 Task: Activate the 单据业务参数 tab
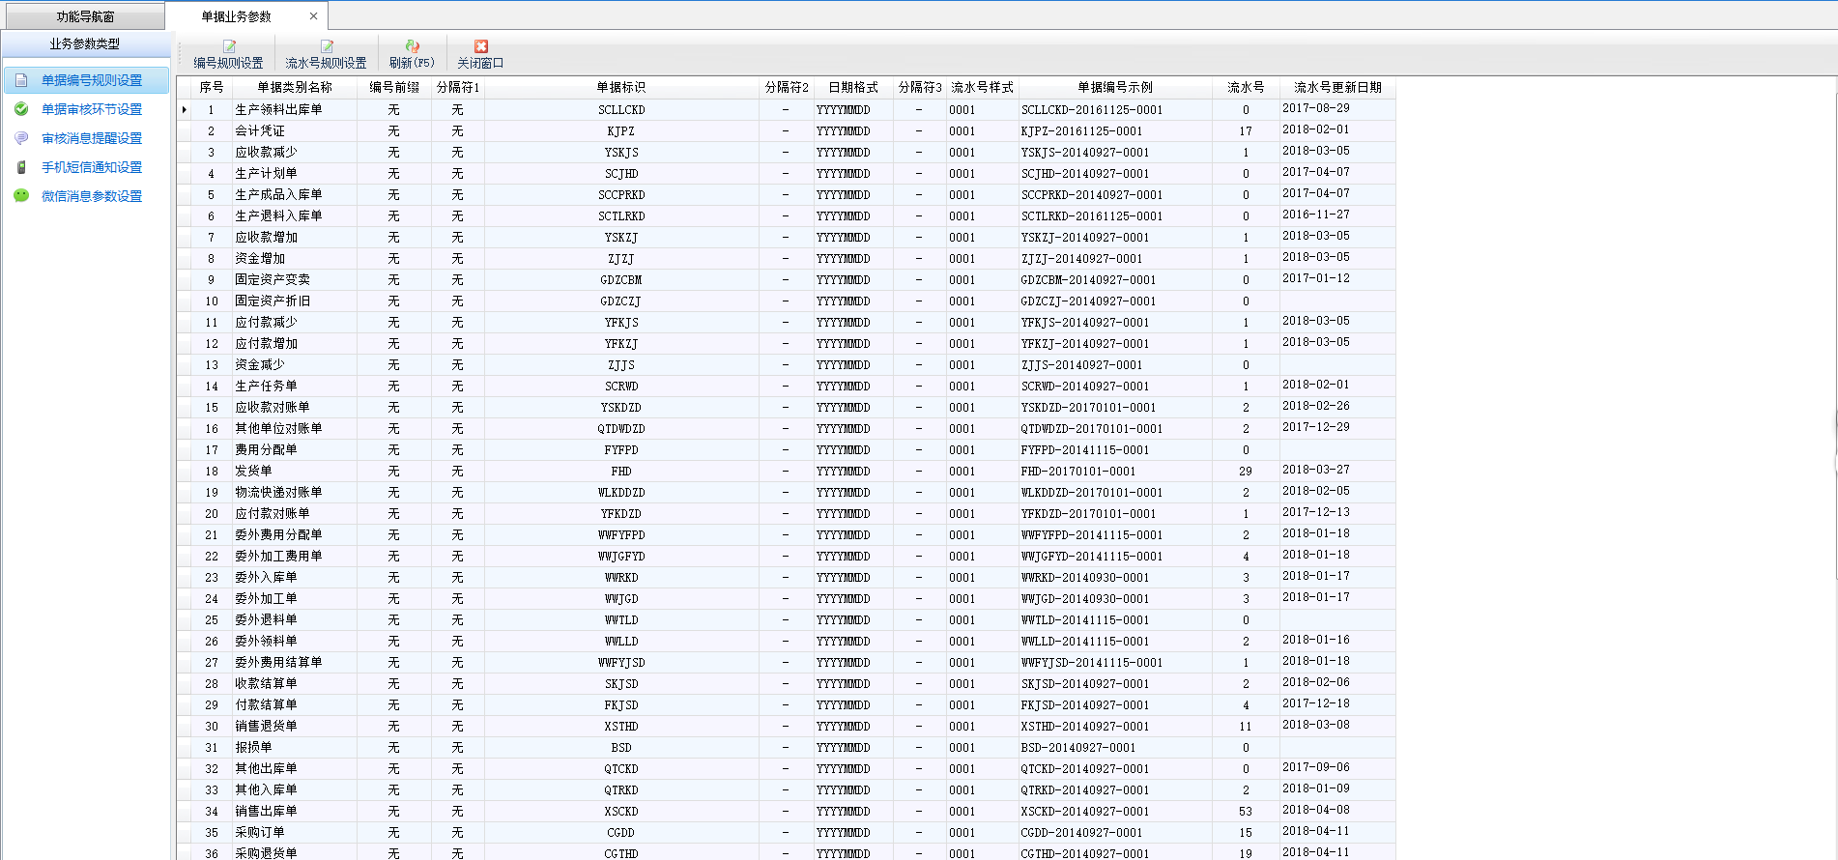(236, 16)
